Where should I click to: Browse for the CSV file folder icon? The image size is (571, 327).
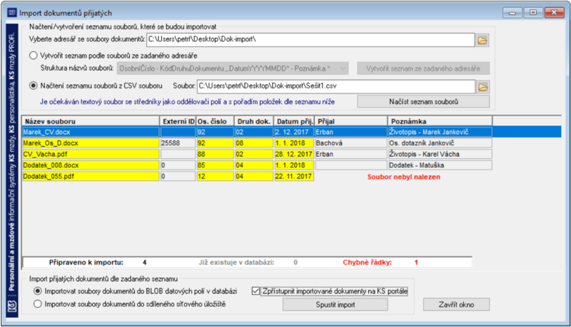482,87
